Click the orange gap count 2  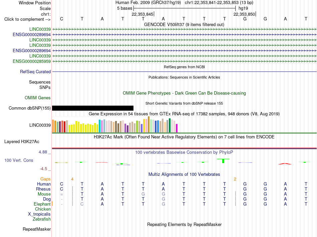point(235,179)
